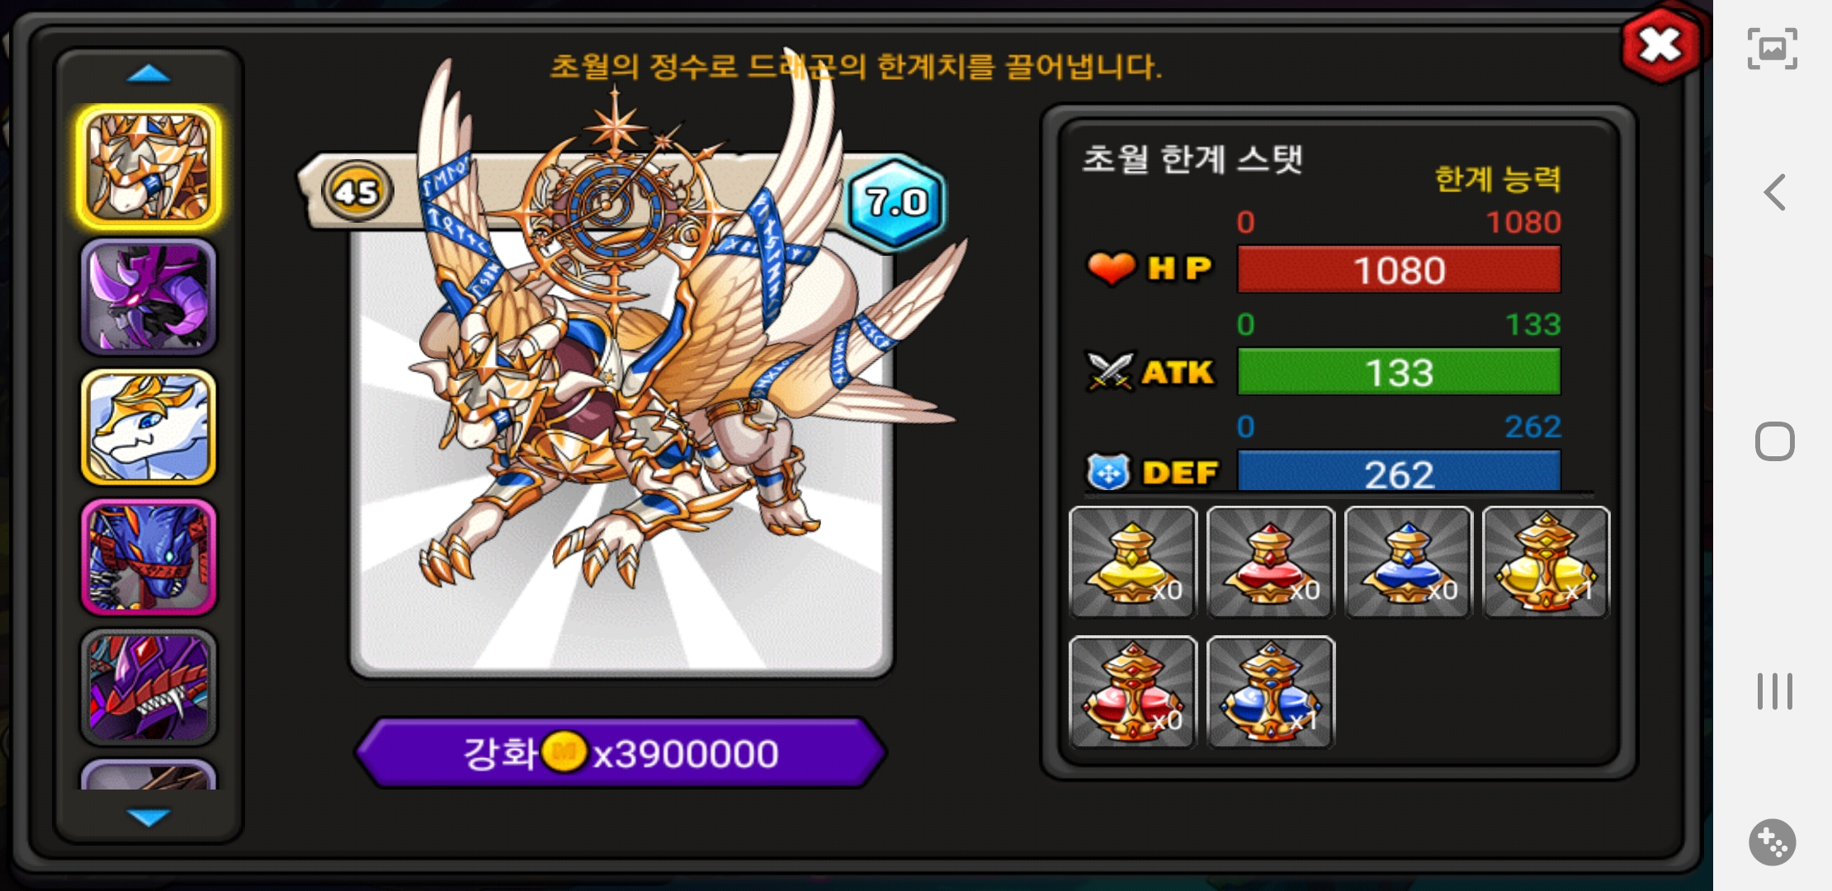Select the small yellow essence potion
The width and height of the screenshot is (1832, 891).
click(1133, 563)
